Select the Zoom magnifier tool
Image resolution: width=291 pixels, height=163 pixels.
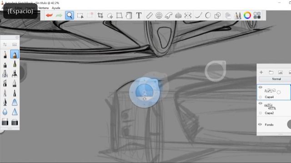tap(70, 15)
